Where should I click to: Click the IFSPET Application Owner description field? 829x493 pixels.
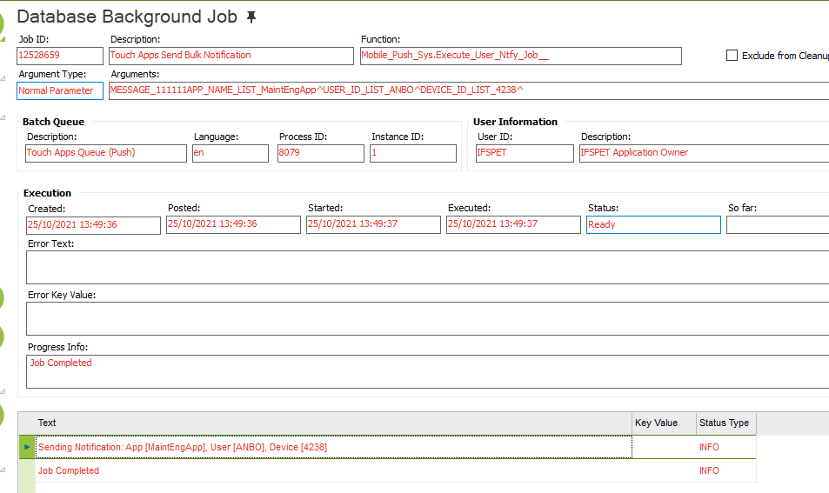[x=705, y=153]
